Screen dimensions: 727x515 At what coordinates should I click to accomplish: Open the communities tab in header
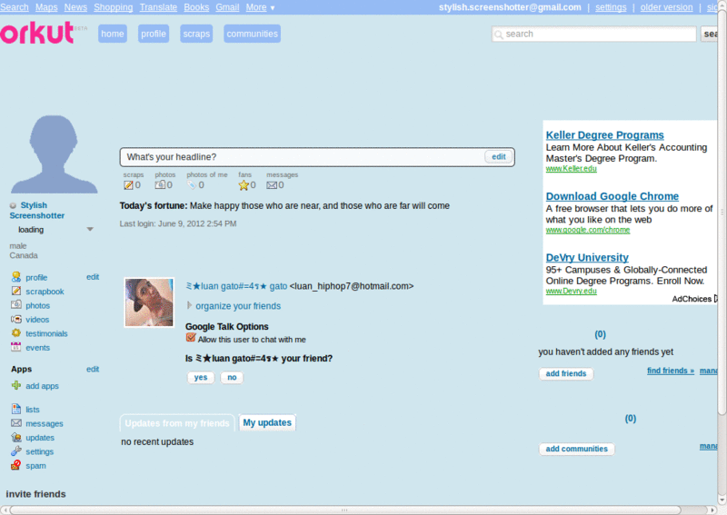[253, 34]
